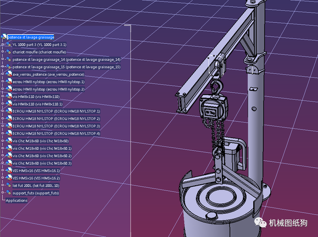Viewport: 318px width, 237px height.
Task: Click the vis Chc M18x60.2 part icon
Action: [9, 156]
